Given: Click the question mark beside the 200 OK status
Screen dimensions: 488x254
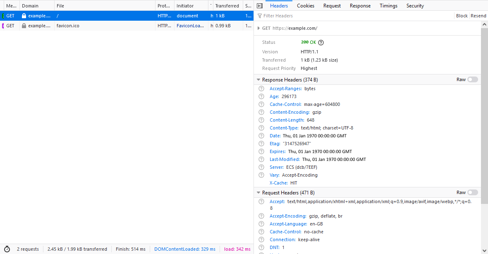Looking at the screenshot, I should click(x=321, y=42).
